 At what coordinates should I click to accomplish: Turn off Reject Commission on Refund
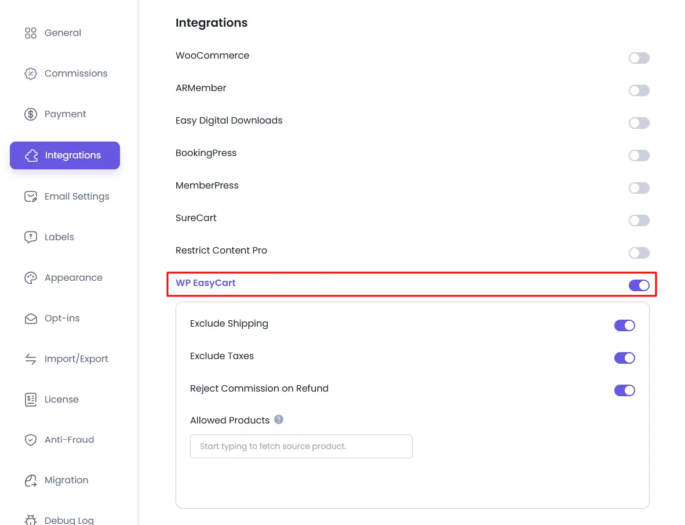click(624, 390)
